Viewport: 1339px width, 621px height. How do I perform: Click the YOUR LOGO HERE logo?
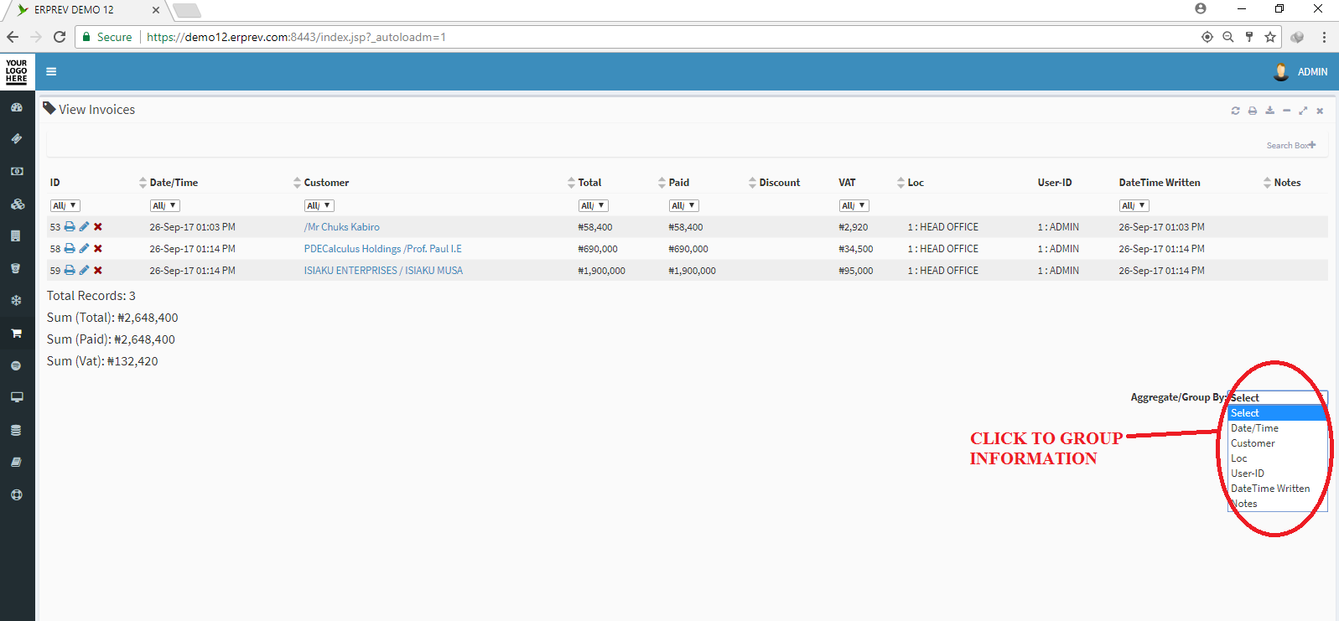(17, 71)
